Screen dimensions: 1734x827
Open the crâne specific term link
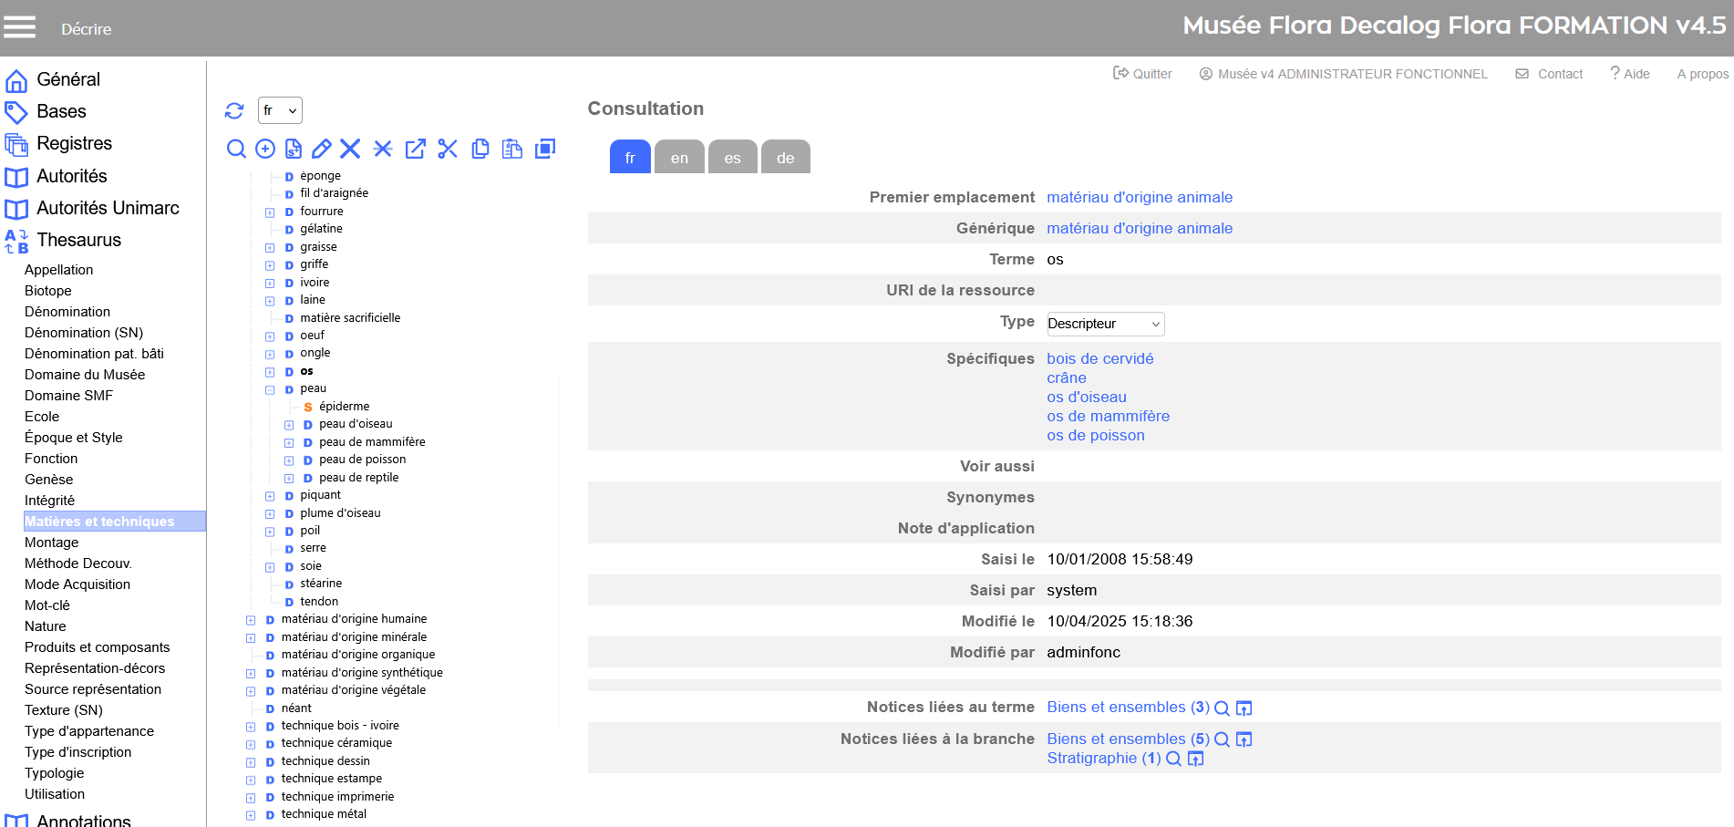coord(1066,377)
